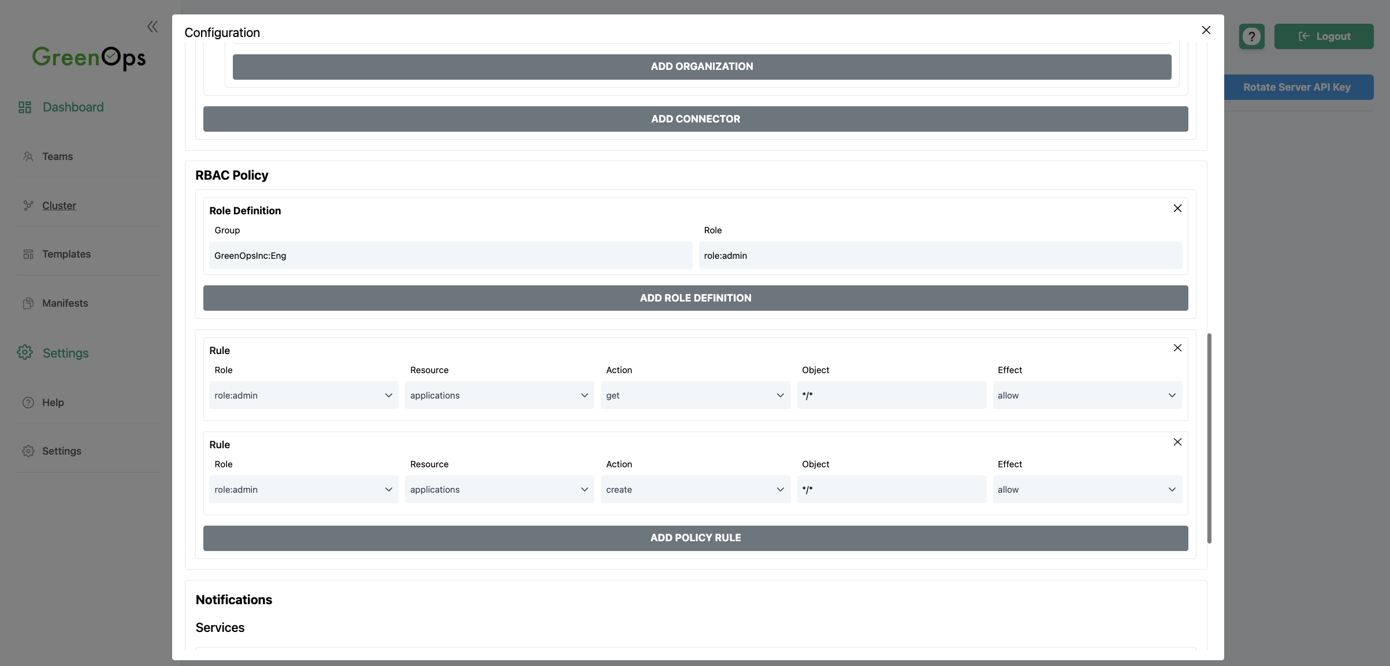This screenshot has height=666, width=1390.
Task: Click the RBAC Policy heading
Action: (x=232, y=175)
